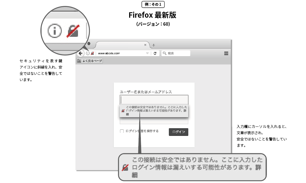Click the ログイン button

point(179,132)
